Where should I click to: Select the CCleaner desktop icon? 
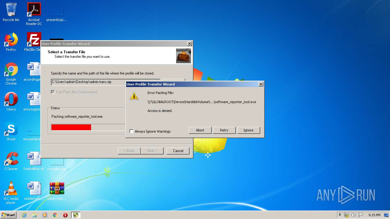pos(11,161)
